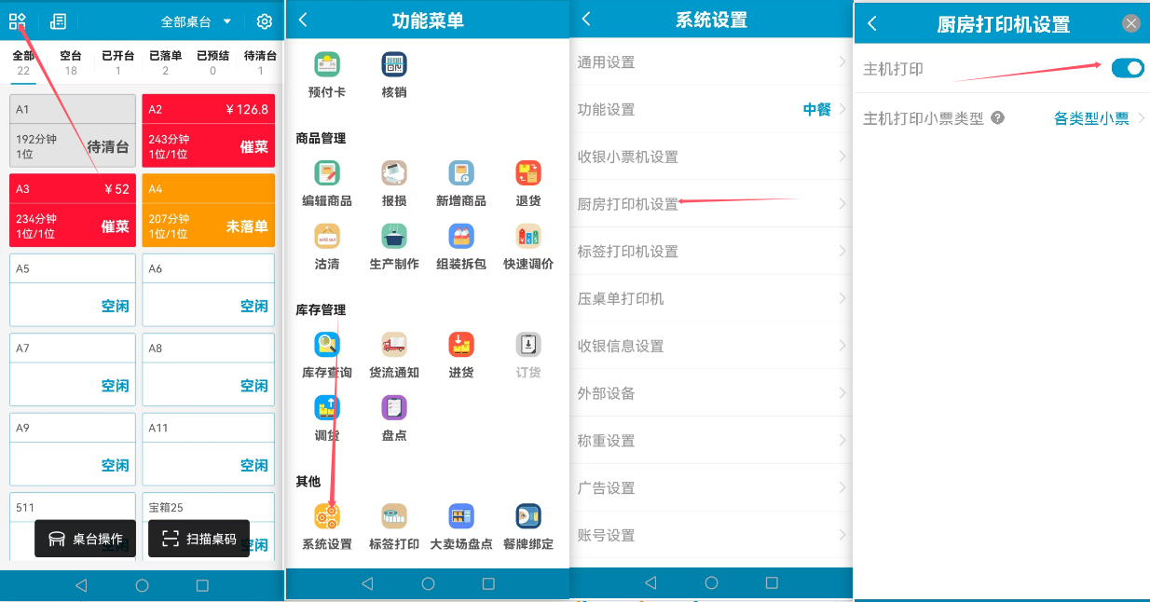Expand chevron on 账号设置 row

pos(842,535)
